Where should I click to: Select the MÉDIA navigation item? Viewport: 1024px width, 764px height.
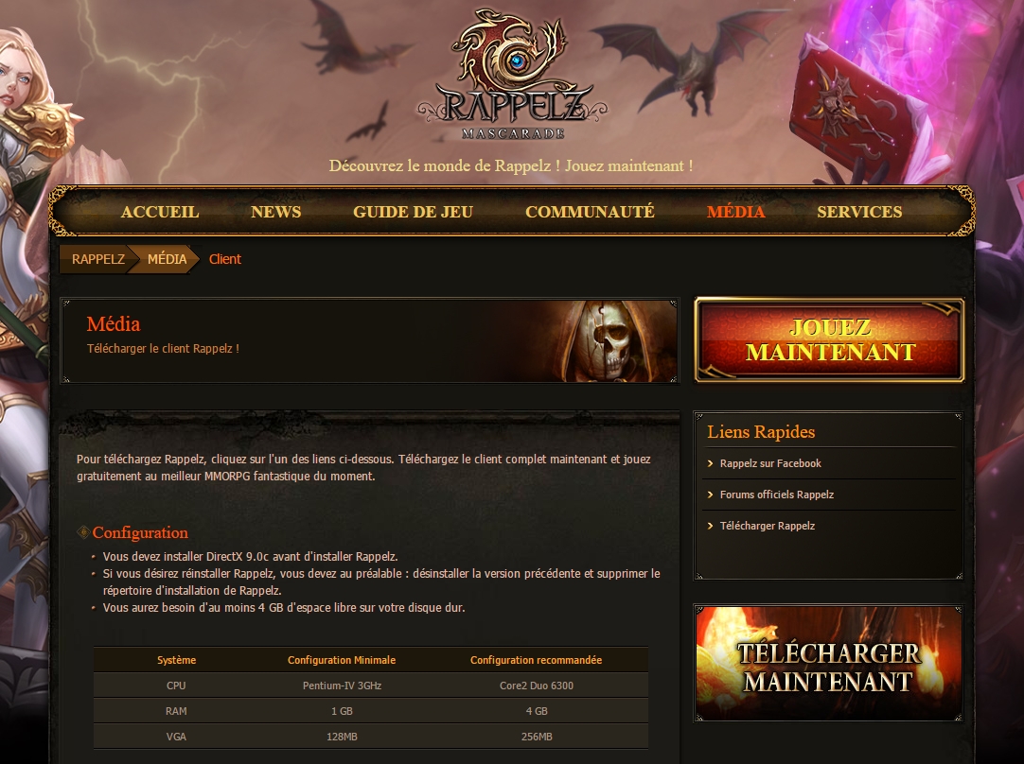coord(735,212)
